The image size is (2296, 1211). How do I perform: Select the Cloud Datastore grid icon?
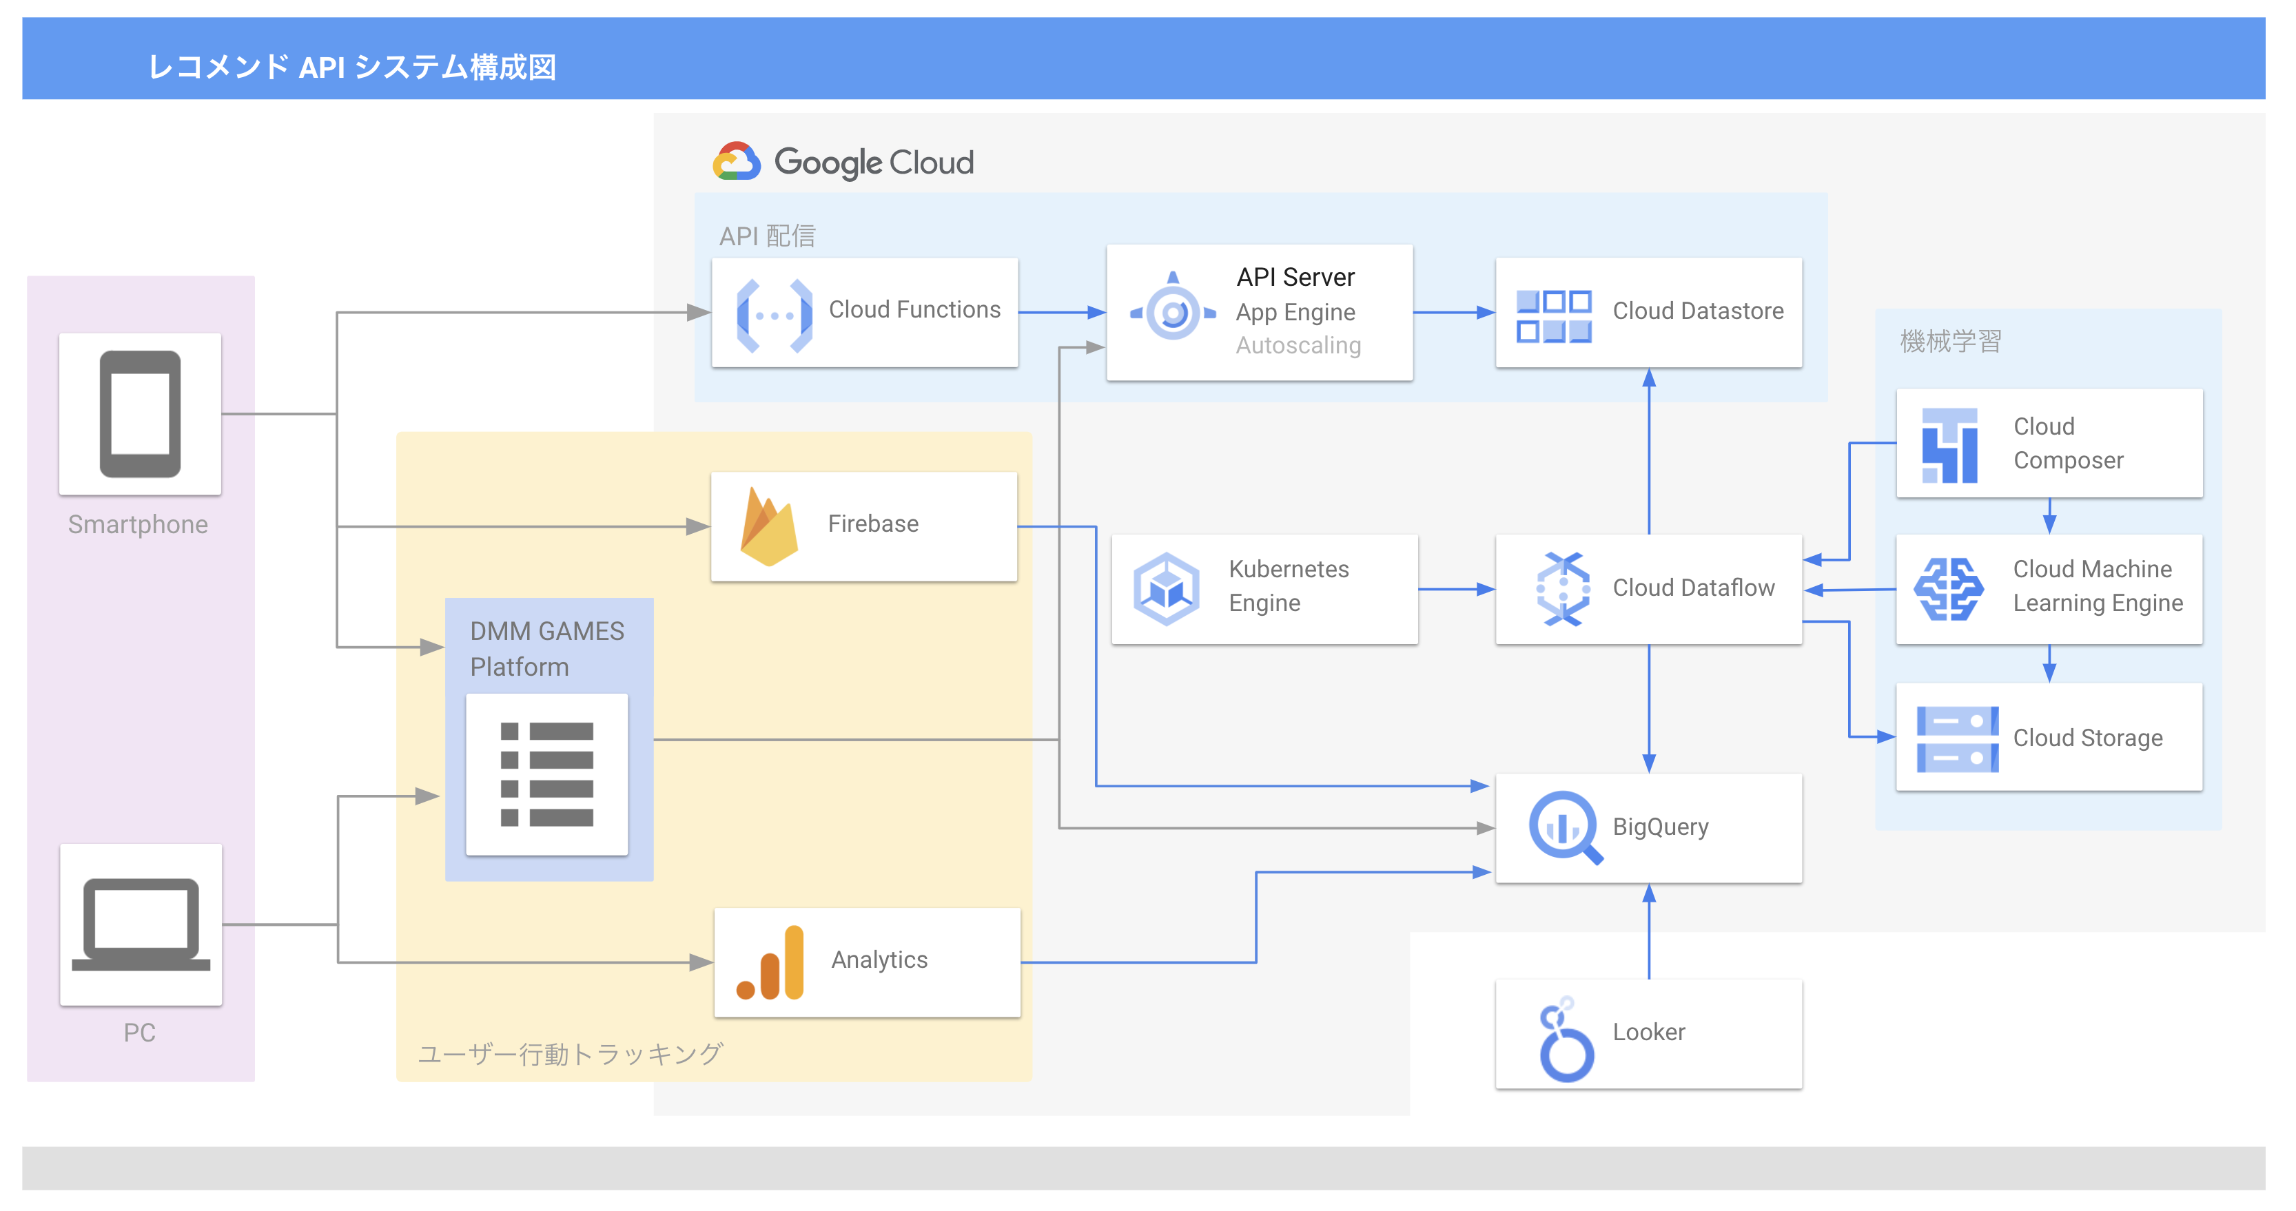pyautogui.click(x=1554, y=315)
